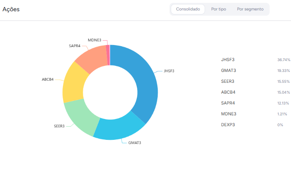Viewport: 291px width, 174px height.
Task: Click the GMAT3 label below the chart
Action: [134, 143]
